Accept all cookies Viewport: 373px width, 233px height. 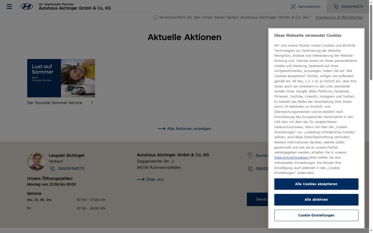click(x=316, y=184)
